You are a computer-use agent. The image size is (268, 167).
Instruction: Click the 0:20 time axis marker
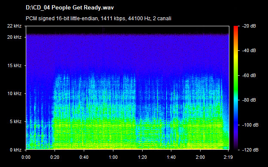[x=55, y=157]
